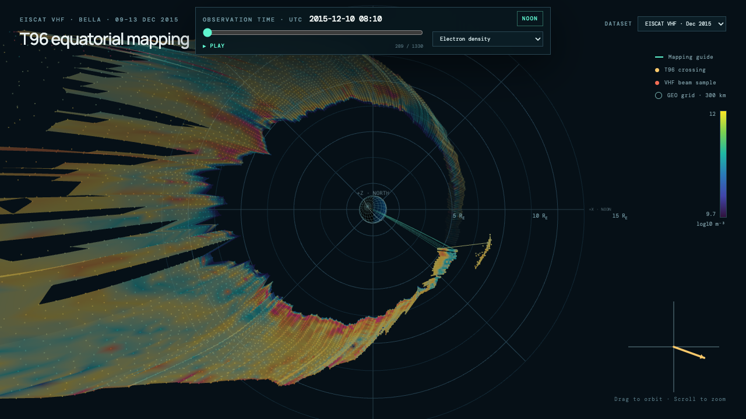This screenshot has height=419, width=746.
Task: Click the 5 RE radial distance label
Action: click(x=459, y=216)
